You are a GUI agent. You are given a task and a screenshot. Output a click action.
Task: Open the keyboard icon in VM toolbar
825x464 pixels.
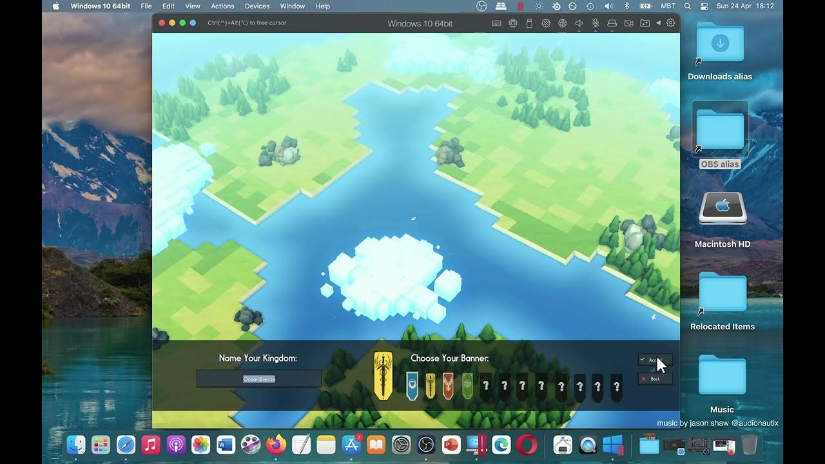[x=496, y=23]
